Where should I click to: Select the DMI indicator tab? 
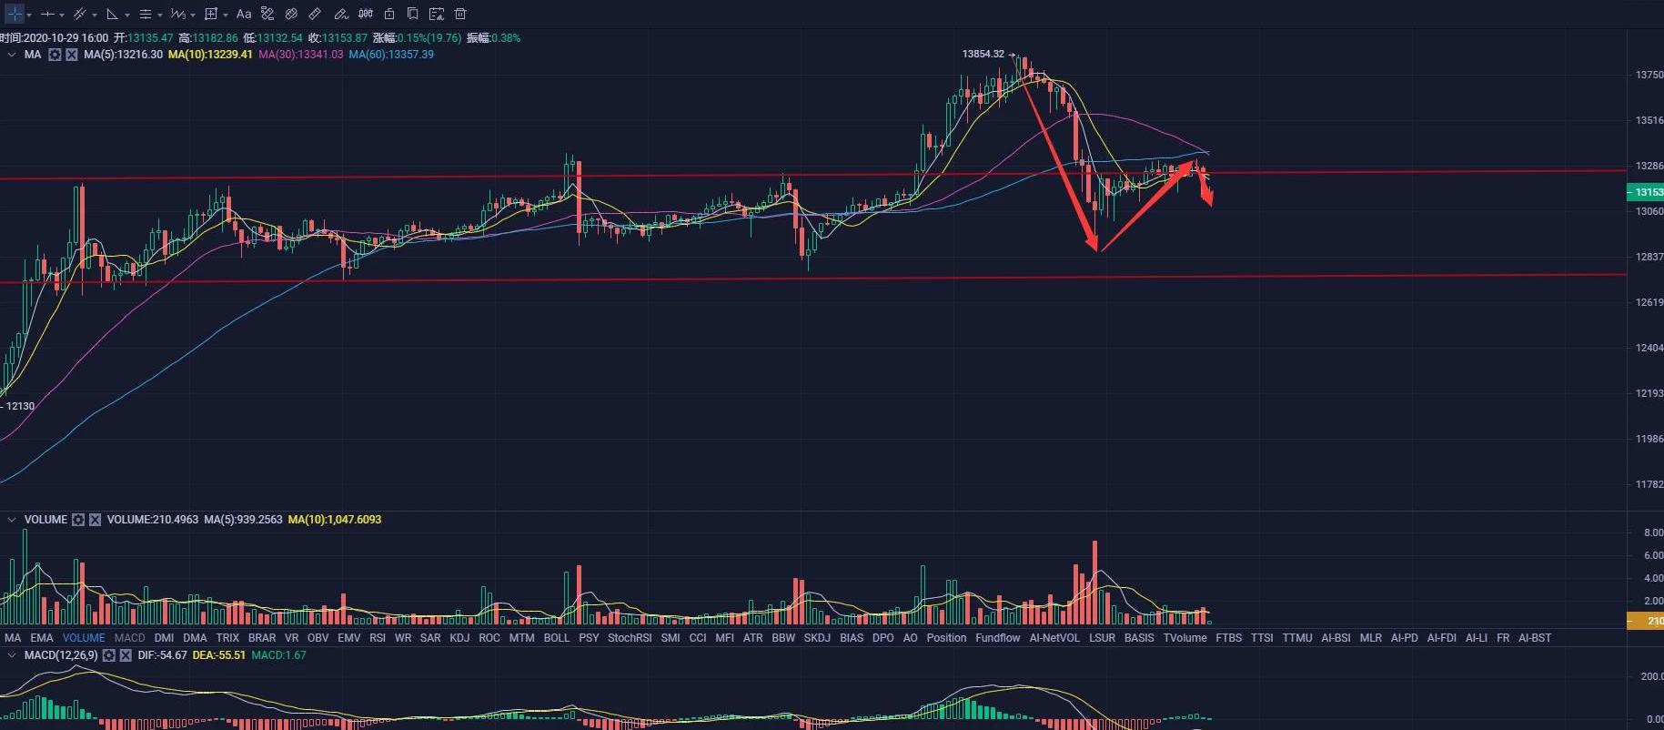(x=165, y=638)
